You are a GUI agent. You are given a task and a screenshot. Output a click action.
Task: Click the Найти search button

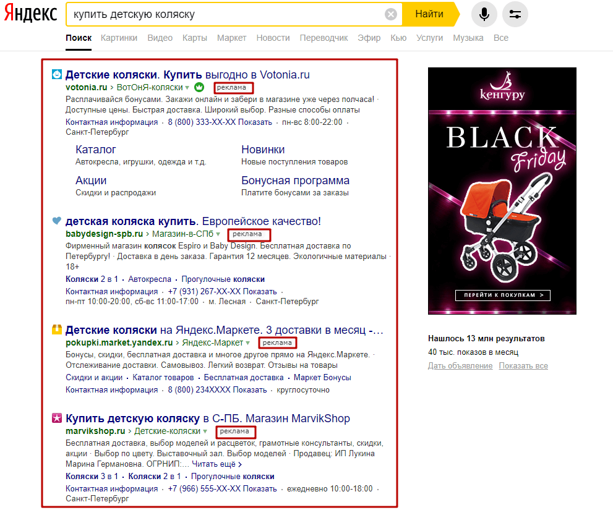pyautogui.click(x=429, y=14)
